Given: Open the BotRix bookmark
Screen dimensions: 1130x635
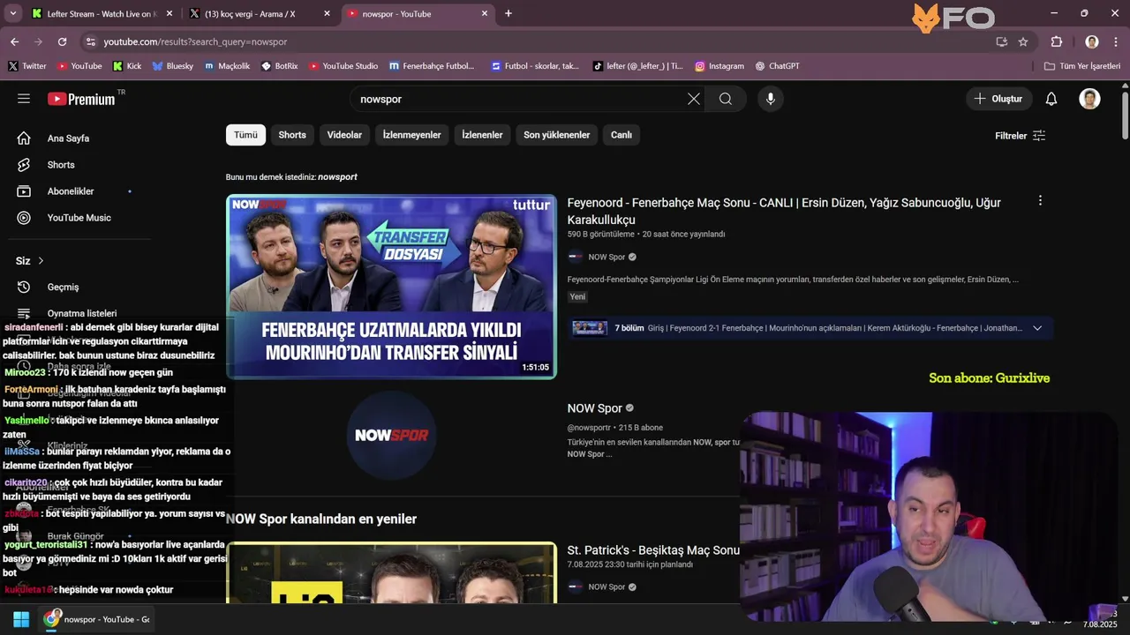Looking at the screenshot, I should click(x=280, y=66).
